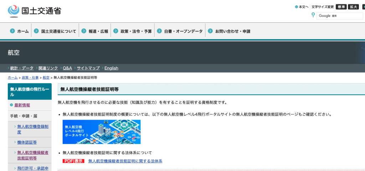Open 報道・広報 menu item
Viewport: 365px width, 171px height.
98,31
